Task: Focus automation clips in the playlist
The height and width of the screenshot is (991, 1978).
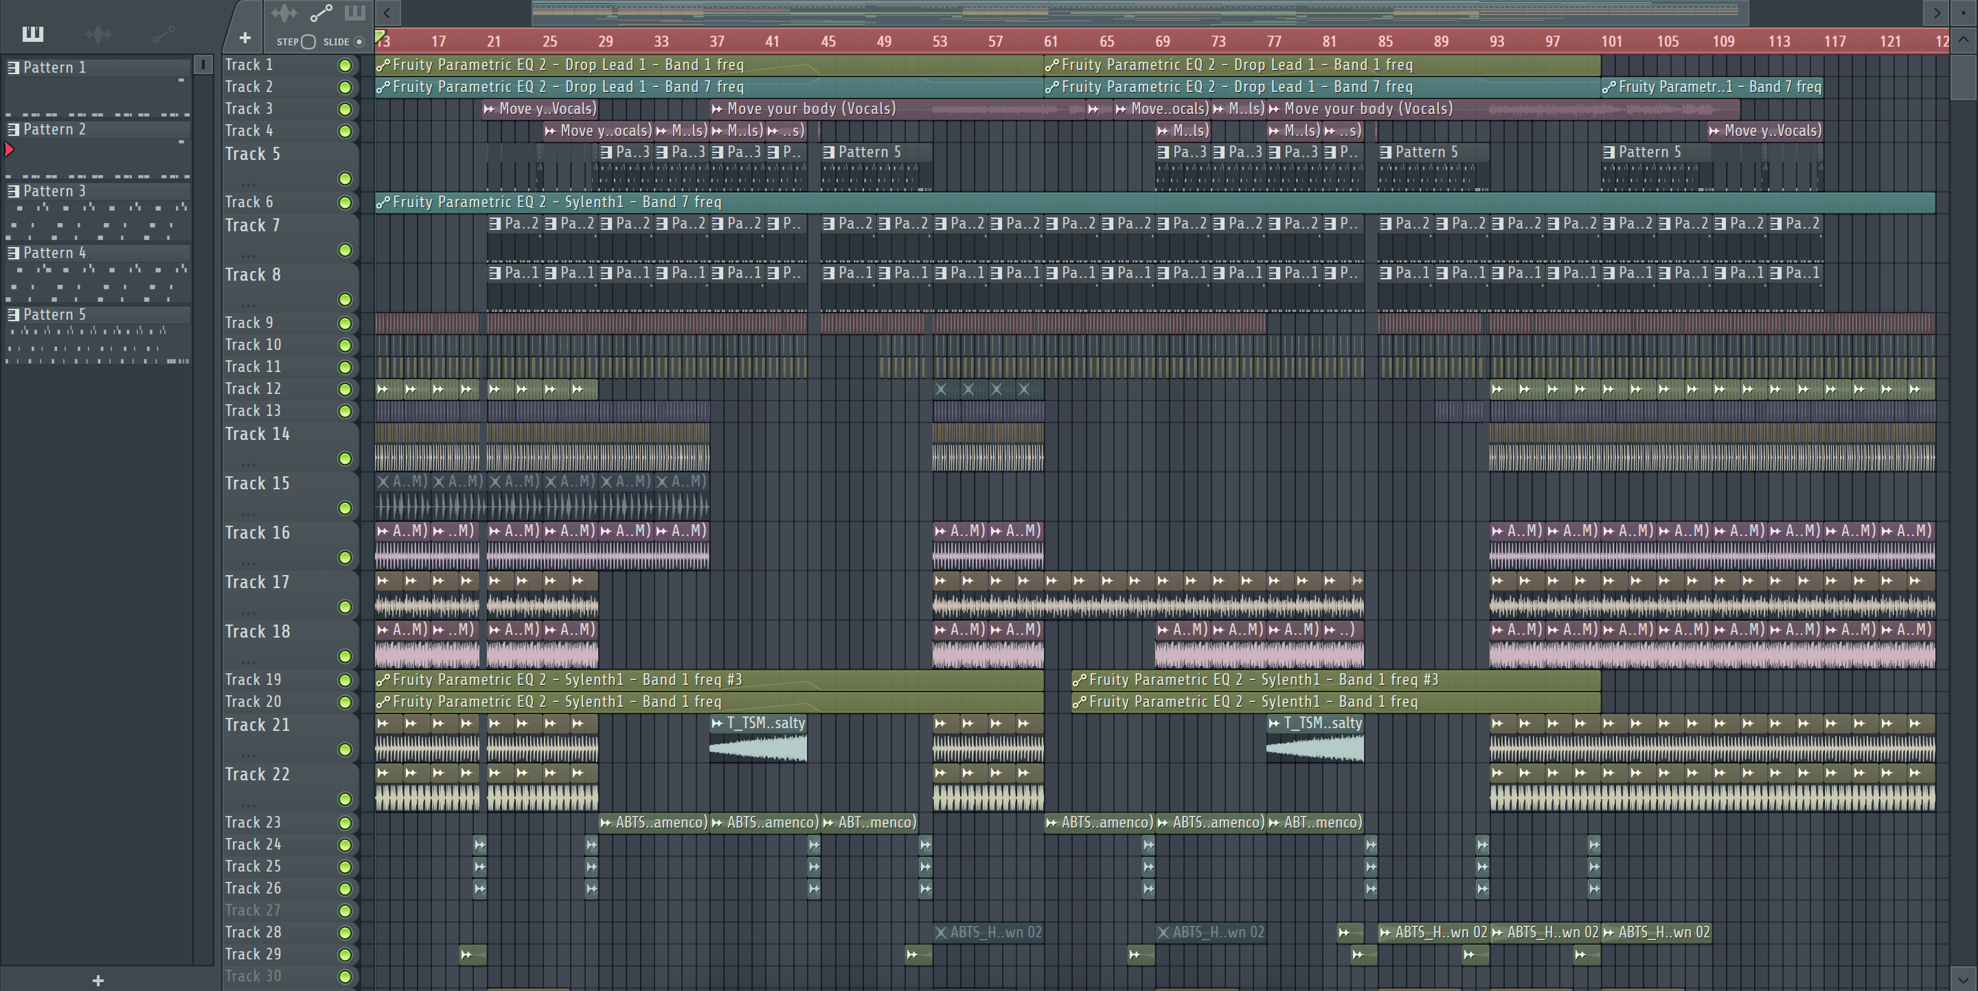Action: pyautogui.click(x=321, y=13)
